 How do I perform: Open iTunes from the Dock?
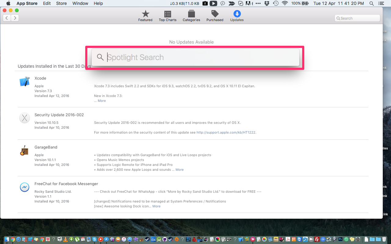[x=124, y=239]
